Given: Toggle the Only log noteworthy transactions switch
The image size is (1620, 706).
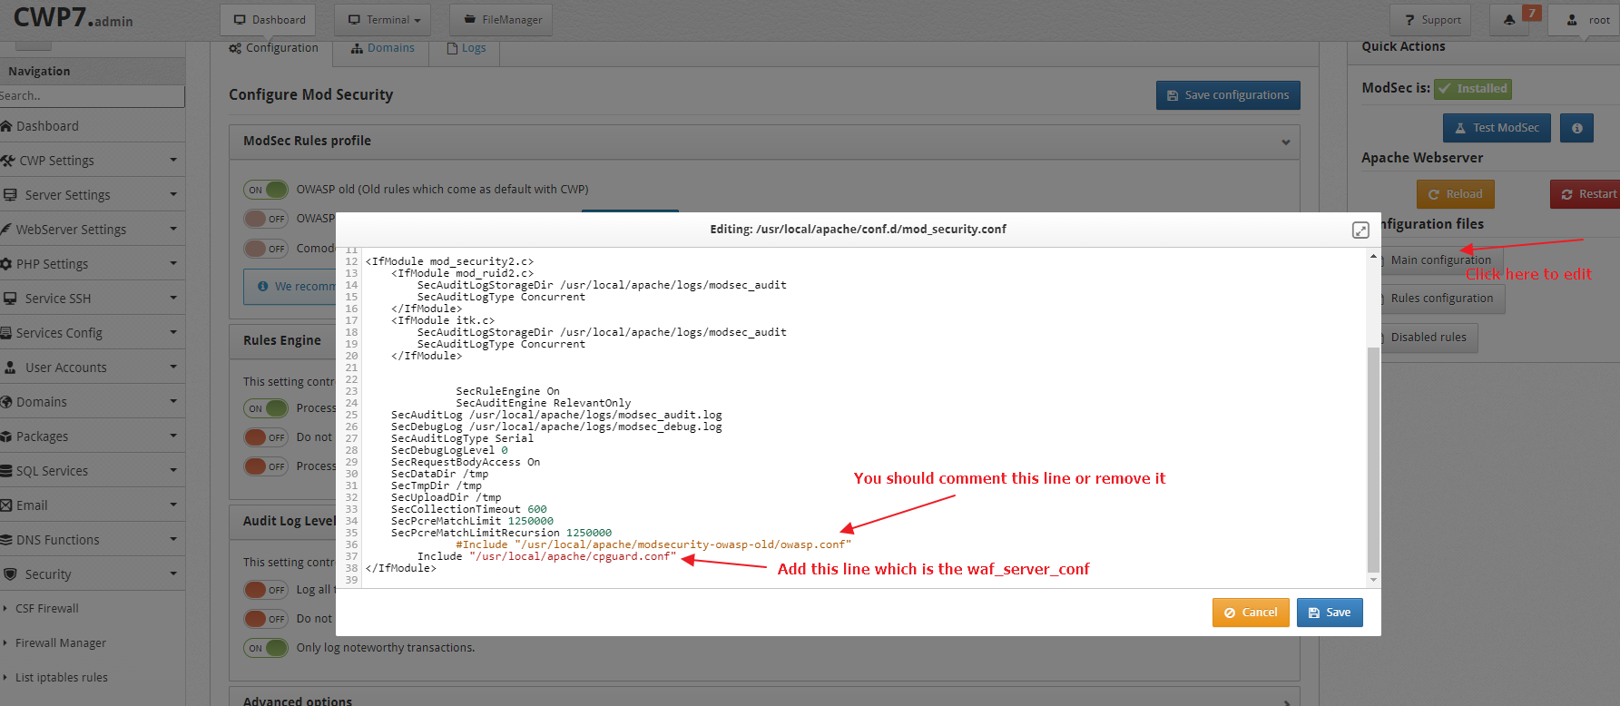Looking at the screenshot, I should pos(266,648).
